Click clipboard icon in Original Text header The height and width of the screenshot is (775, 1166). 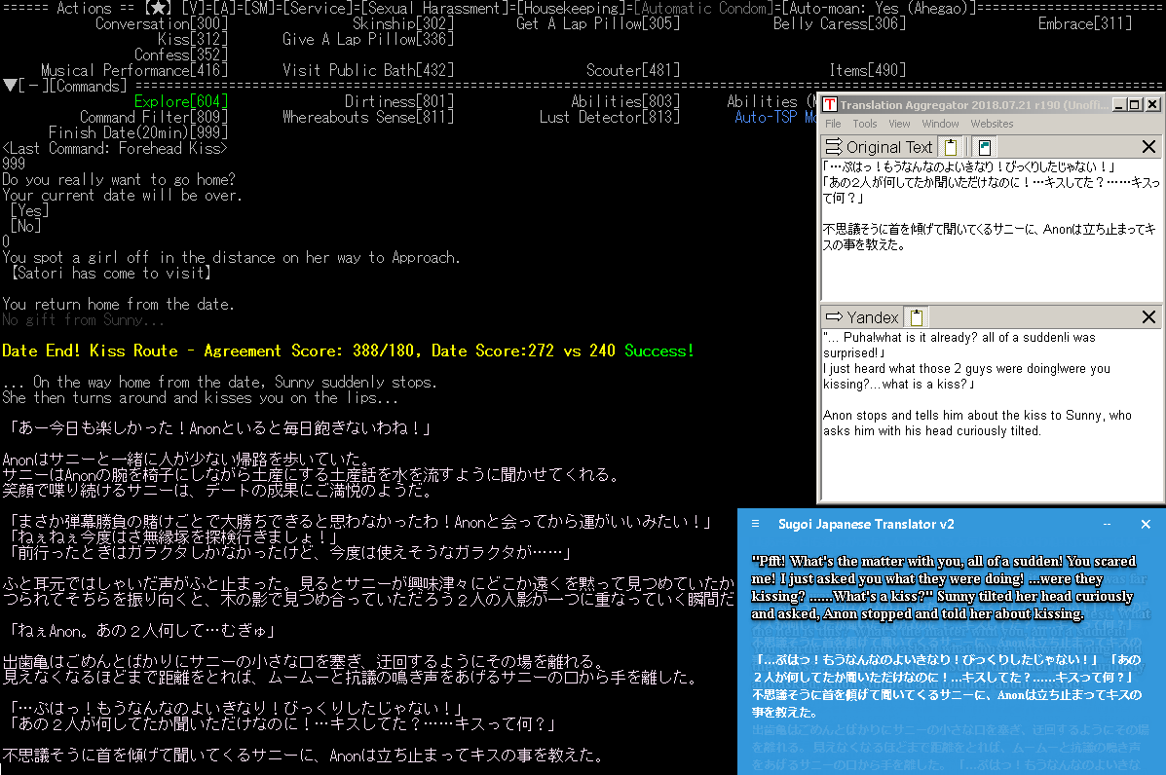(x=951, y=147)
